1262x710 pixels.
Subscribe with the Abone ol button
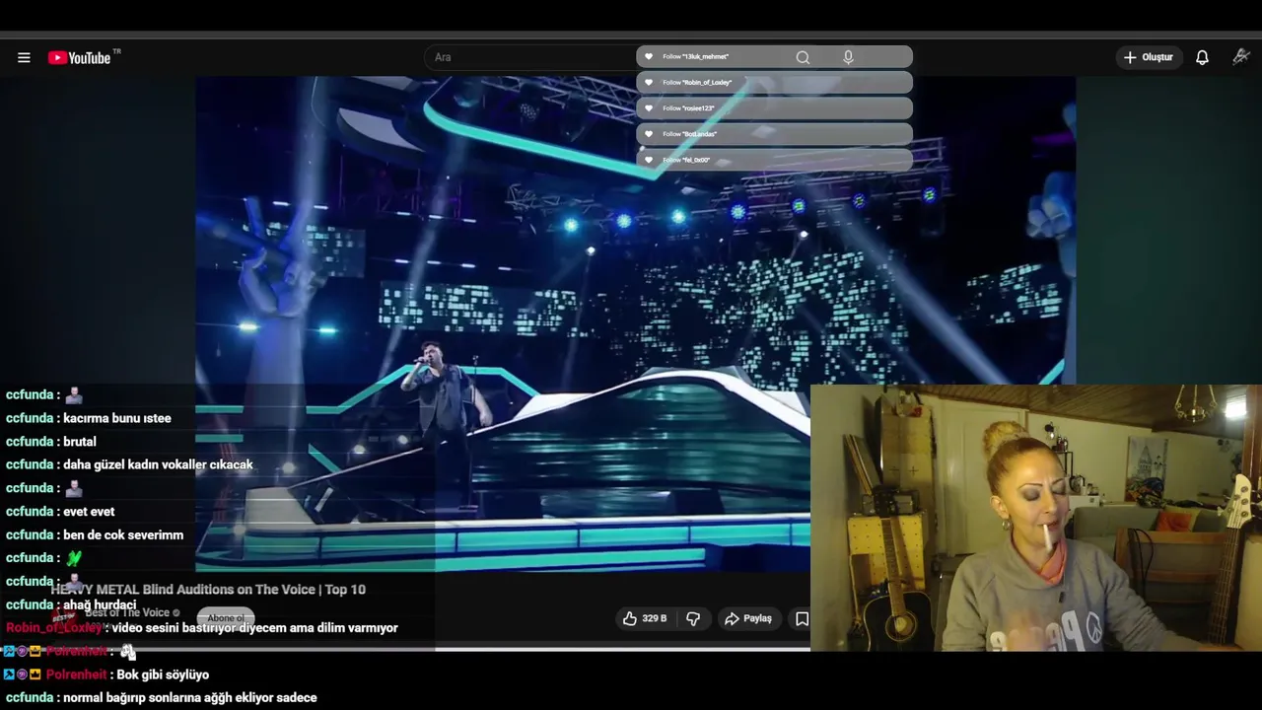click(x=226, y=618)
